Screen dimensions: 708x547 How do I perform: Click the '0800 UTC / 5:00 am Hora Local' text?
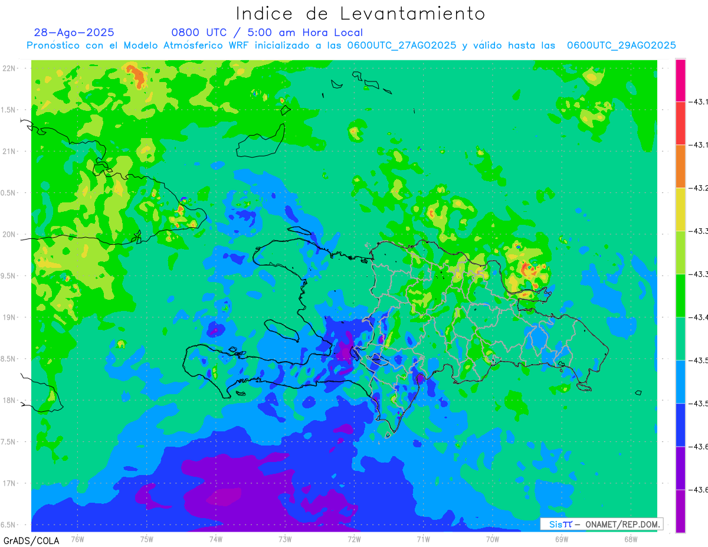coord(267,32)
